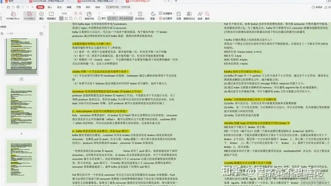Screen dimensions: 331x186
Task: Open the Insert ribbon tab
Action: coord(50,7)
